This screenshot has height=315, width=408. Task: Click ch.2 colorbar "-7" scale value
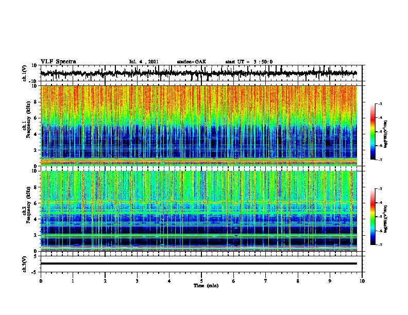tap(380, 245)
